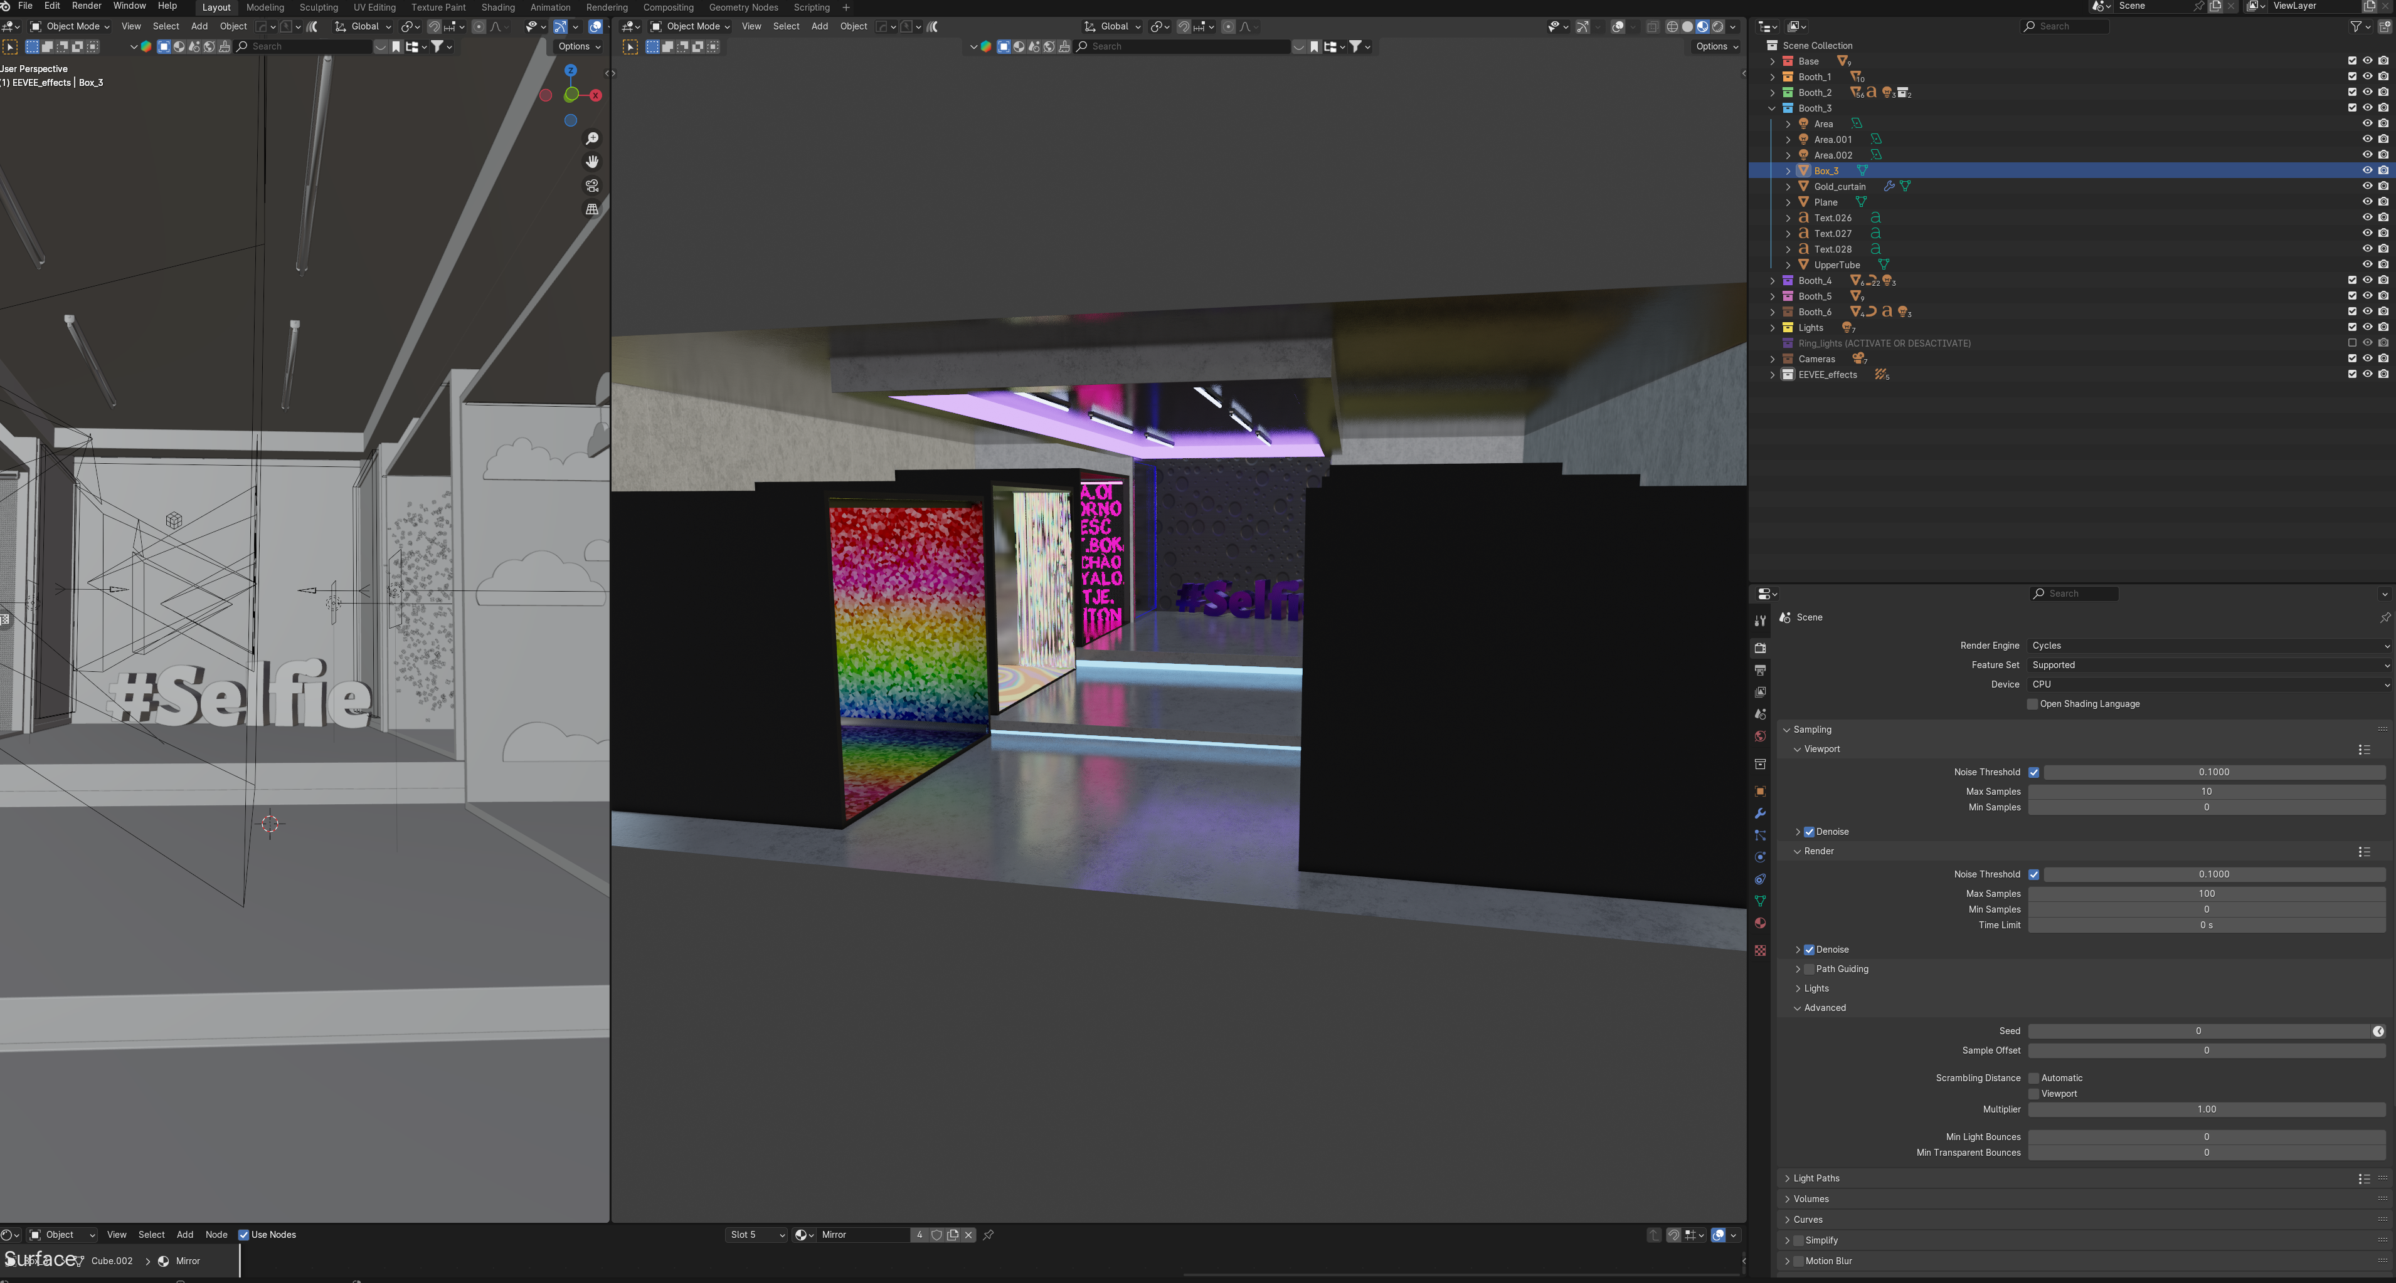The image size is (2396, 1283).
Task: Uncheck the Use Nodes checkbox
Action: point(244,1235)
